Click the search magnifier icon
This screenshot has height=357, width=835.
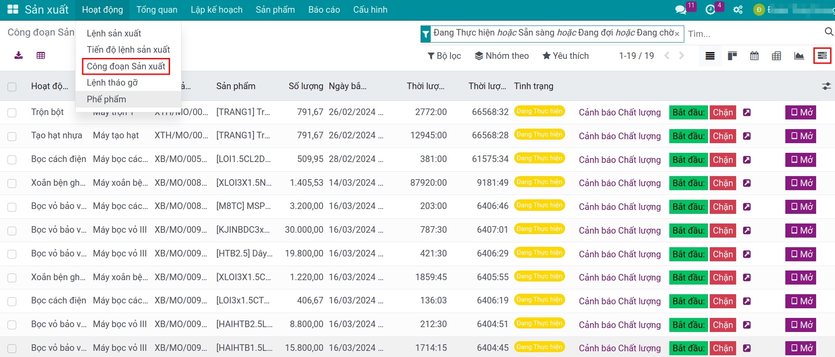tap(829, 32)
